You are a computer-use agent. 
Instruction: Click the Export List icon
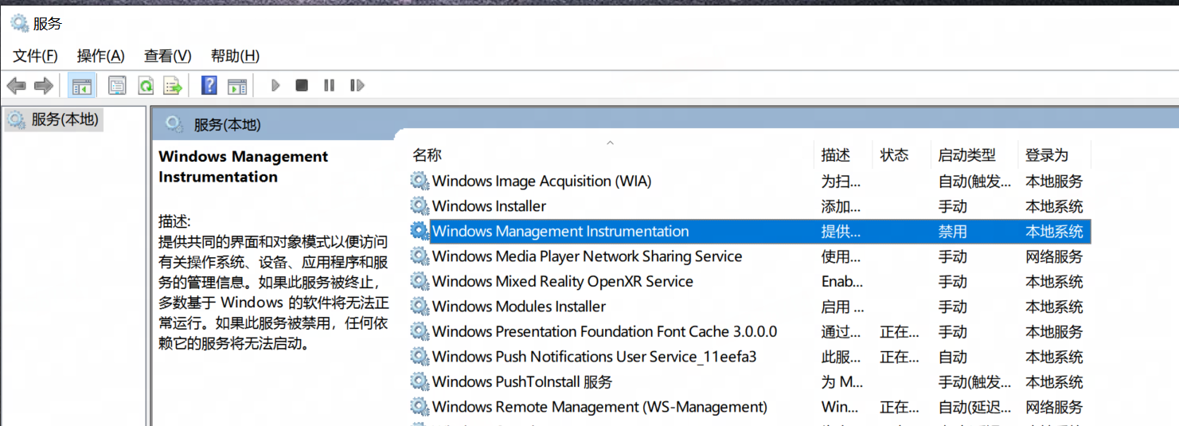click(172, 85)
